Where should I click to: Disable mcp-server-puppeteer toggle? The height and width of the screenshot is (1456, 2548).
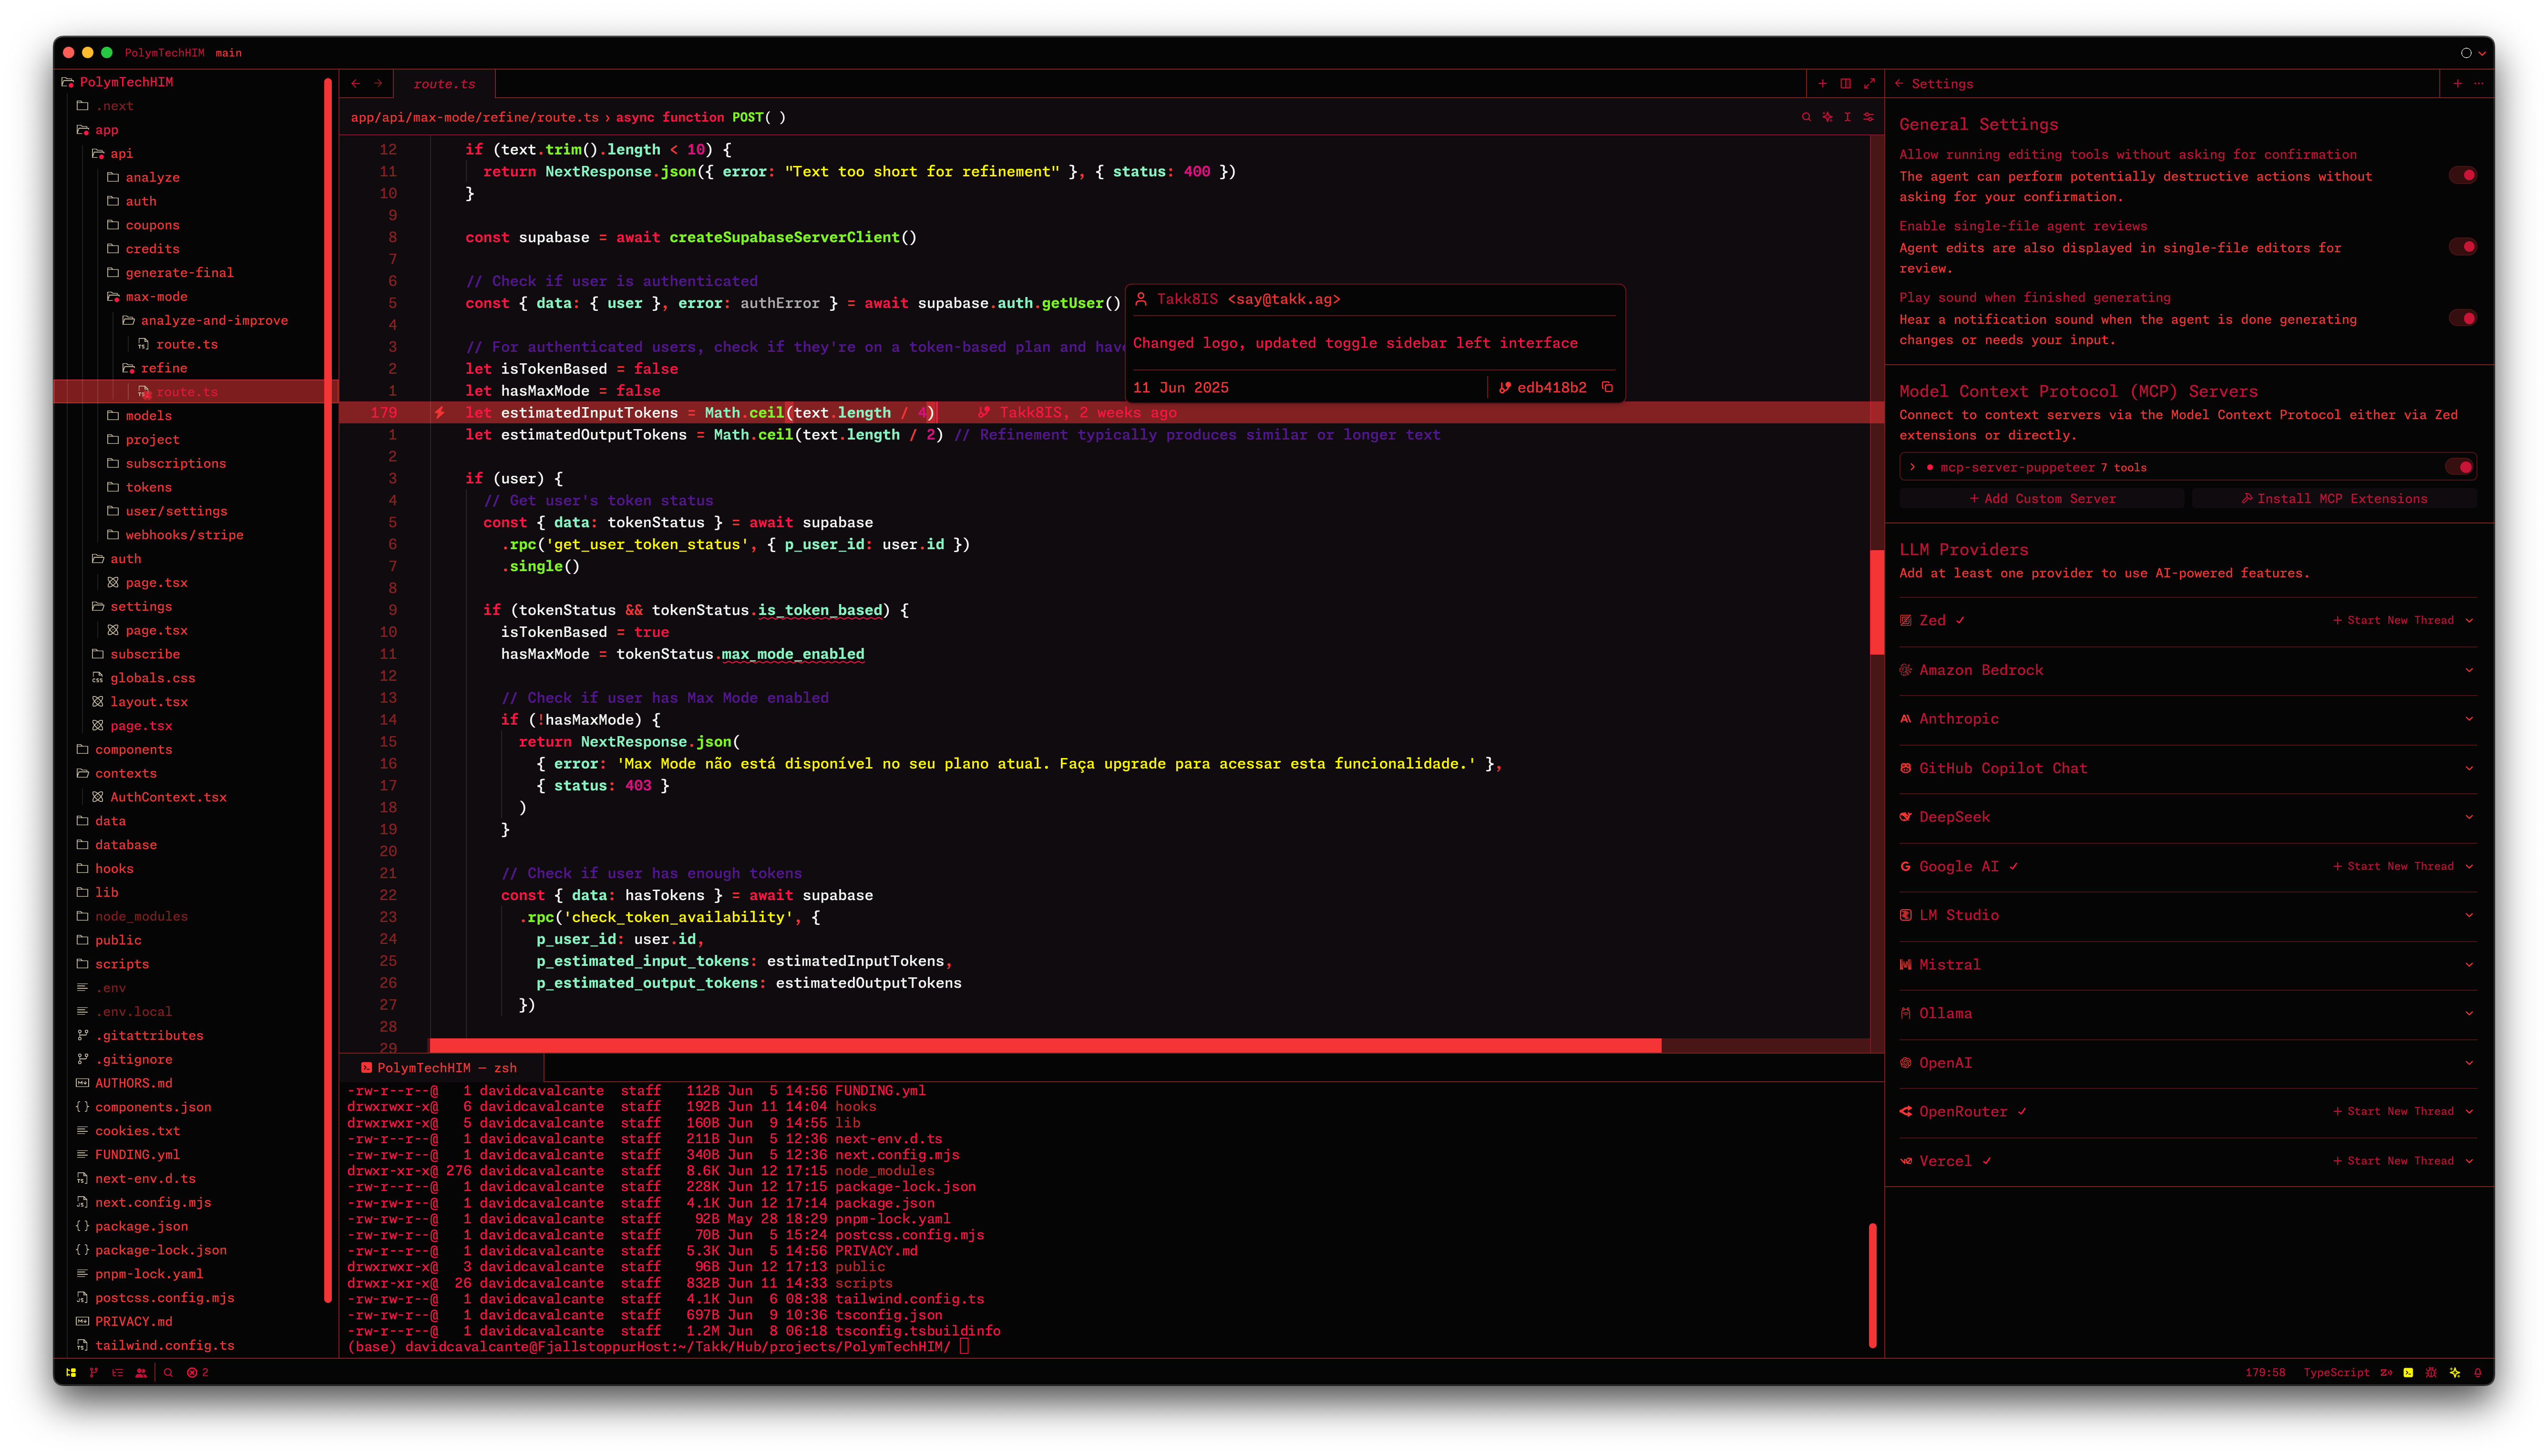(x=2459, y=467)
